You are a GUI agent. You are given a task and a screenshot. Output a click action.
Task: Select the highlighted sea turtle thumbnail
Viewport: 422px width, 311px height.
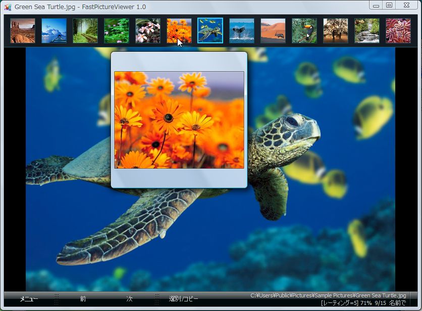tap(210, 31)
